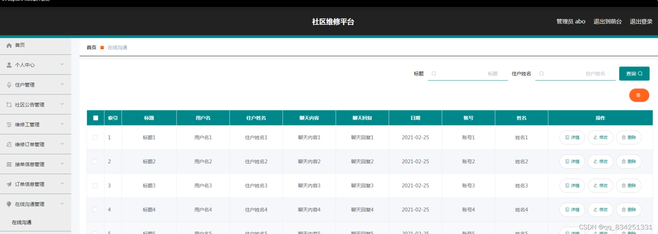Expand the 维修订单管理 menu chevron

pos(62,144)
